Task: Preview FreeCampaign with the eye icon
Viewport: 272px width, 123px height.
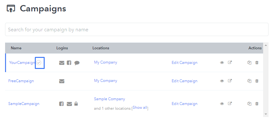Action: point(222,81)
